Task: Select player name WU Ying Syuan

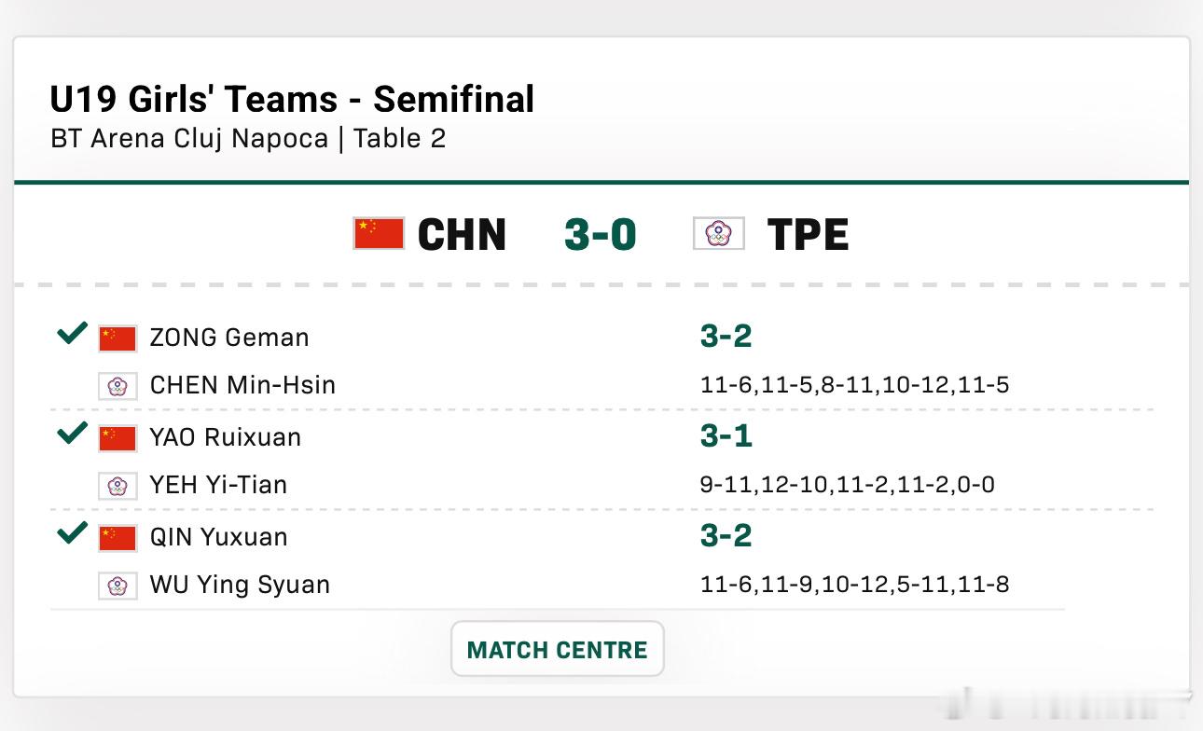Action: pos(240,585)
